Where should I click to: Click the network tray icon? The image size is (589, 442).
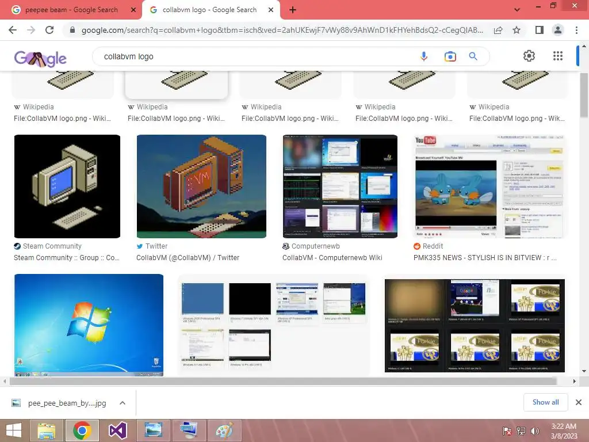point(521,430)
